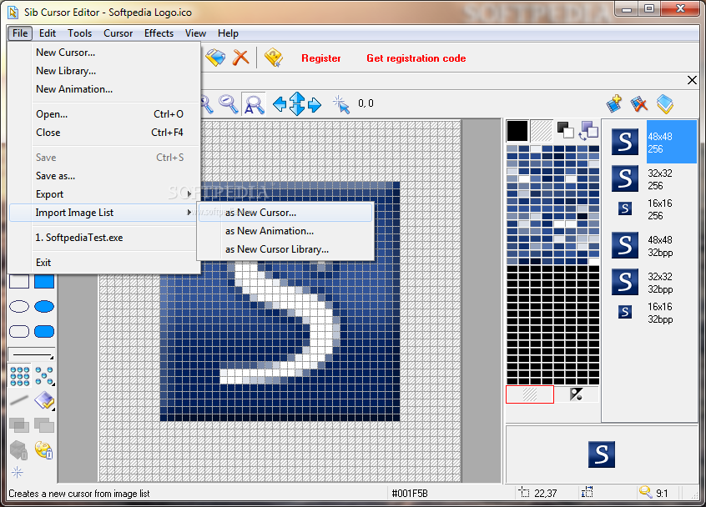
Task: Open the File menu
Action: pos(20,33)
